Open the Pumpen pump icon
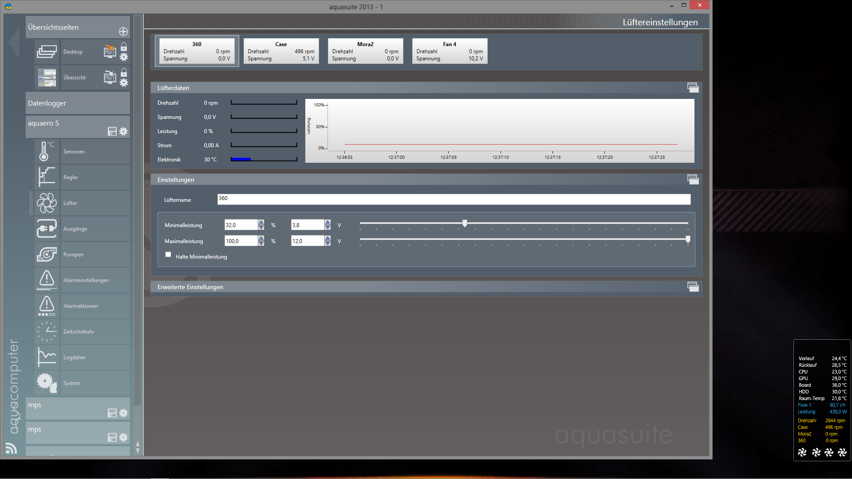Image resolution: width=852 pixels, height=479 pixels. (x=47, y=254)
